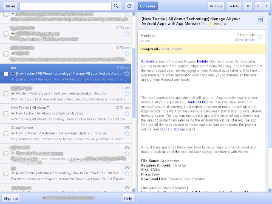
Task: Click message pane scrollbar up arrow
Action: (270, 14)
